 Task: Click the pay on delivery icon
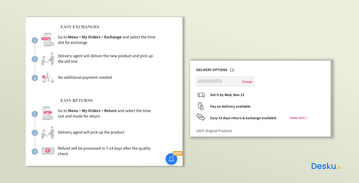coord(201,106)
